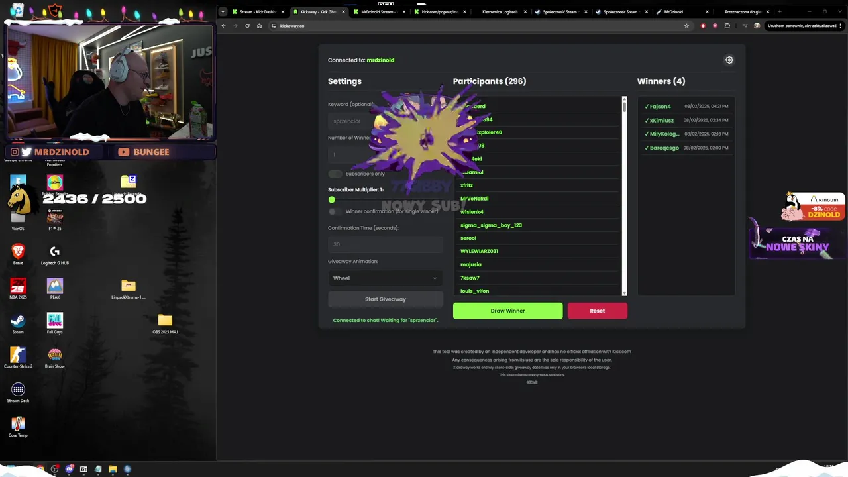Switch to the Kierownica Logitech tab
The width and height of the screenshot is (848, 477).
coord(501,11)
